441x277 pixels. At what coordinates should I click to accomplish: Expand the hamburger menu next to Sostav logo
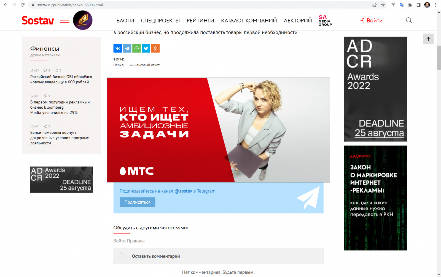[x=64, y=21]
